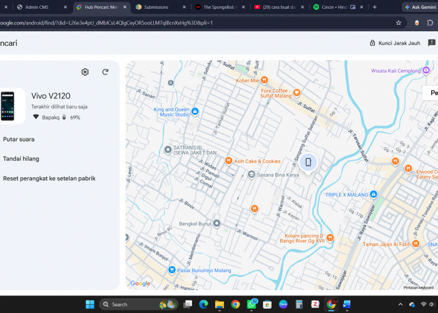Click Kolam pancing D' Bango River pin
This screenshot has width=438, height=313.
coord(330,238)
